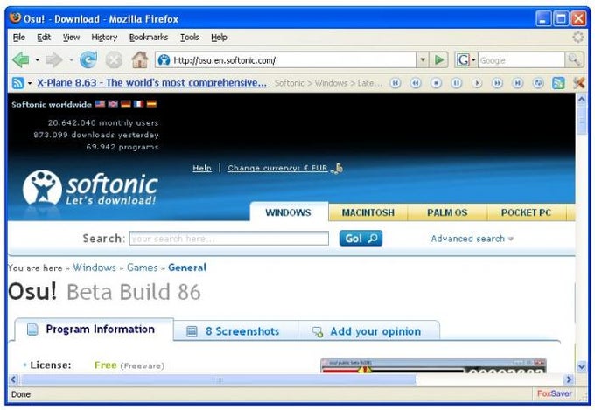Select the French flag icon
This screenshot has height=410, width=595.
point(139,103)
